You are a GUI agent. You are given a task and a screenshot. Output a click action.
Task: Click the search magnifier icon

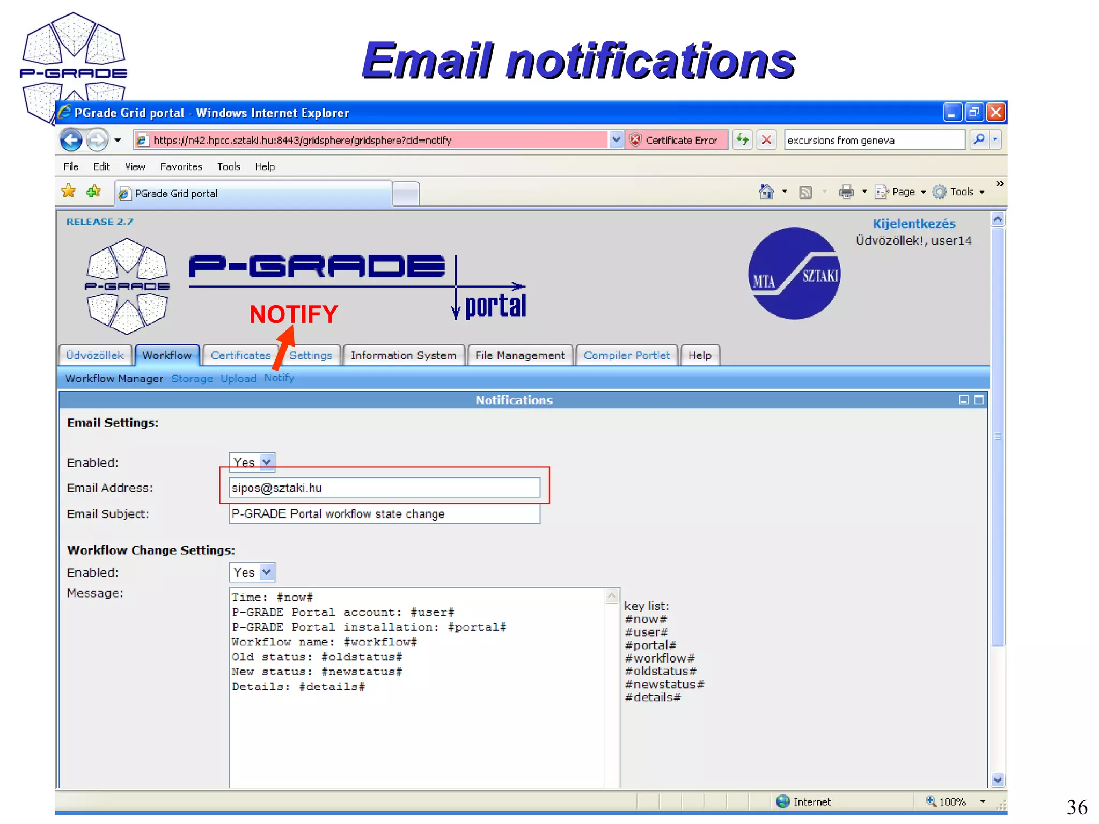(x=979, y=140)
